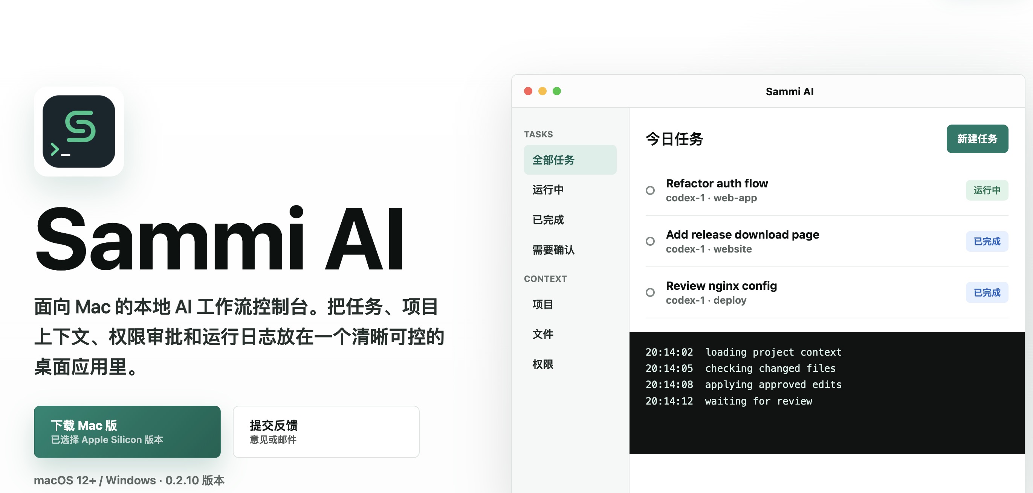Click the codex-1 · web-app subtitle

[711, 198]
